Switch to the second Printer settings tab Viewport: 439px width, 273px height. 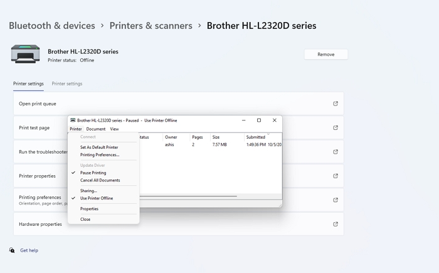[67, 83]
